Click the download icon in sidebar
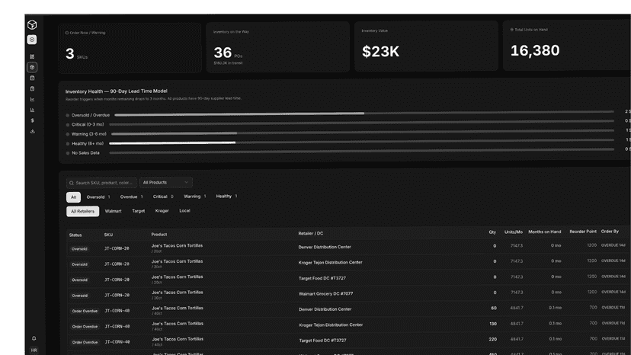 (32, 131)
